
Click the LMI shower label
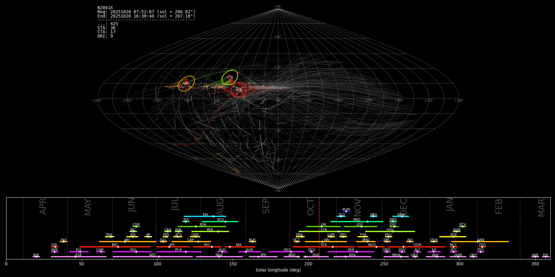coord(323,225)
